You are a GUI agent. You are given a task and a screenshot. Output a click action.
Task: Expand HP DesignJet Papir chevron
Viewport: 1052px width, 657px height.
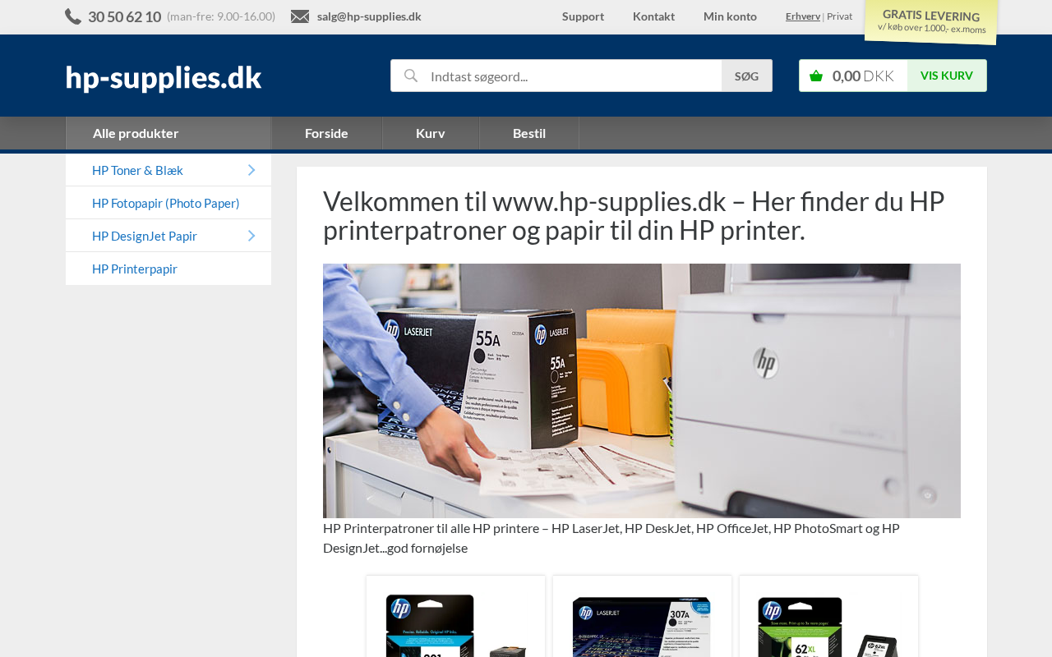251,236
